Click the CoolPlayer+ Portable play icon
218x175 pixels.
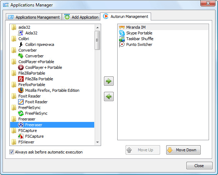click(21, 67)
